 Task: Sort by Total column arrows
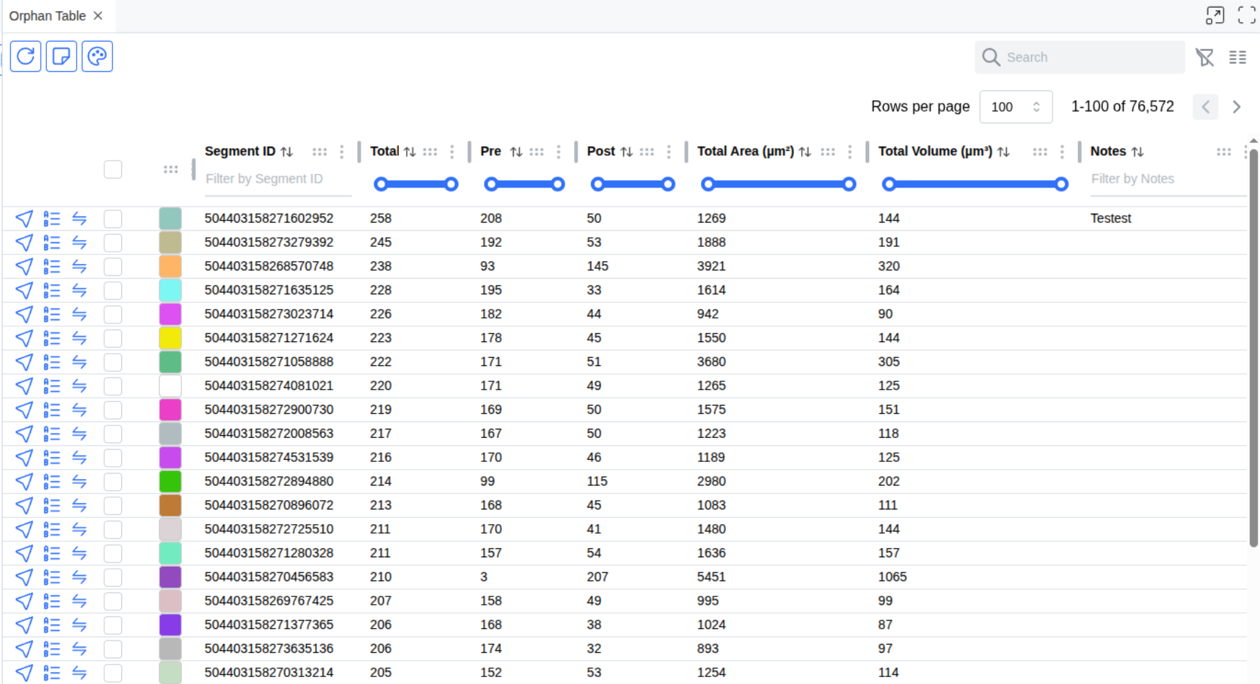(409, 152)
